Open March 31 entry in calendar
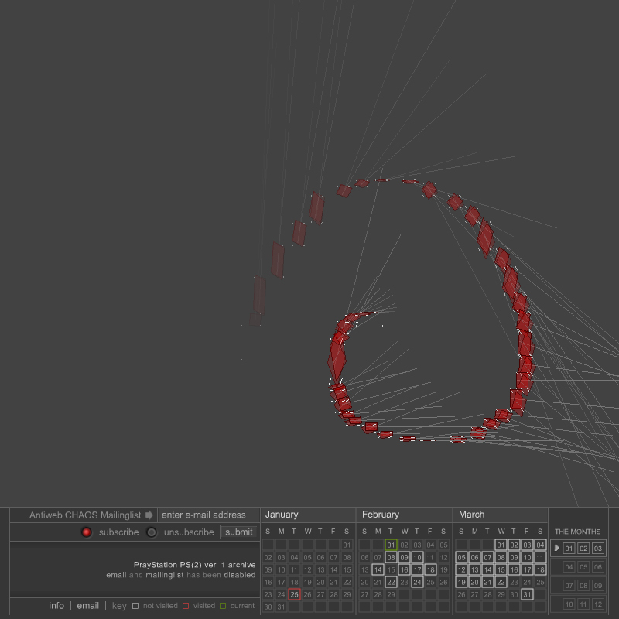The image size is (619, 619). 527,594
